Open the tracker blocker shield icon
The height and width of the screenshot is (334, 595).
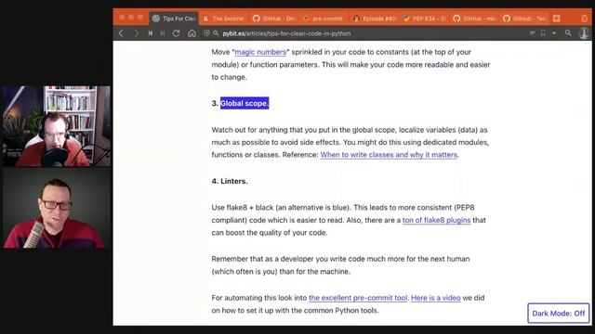[x=206, y=33]
